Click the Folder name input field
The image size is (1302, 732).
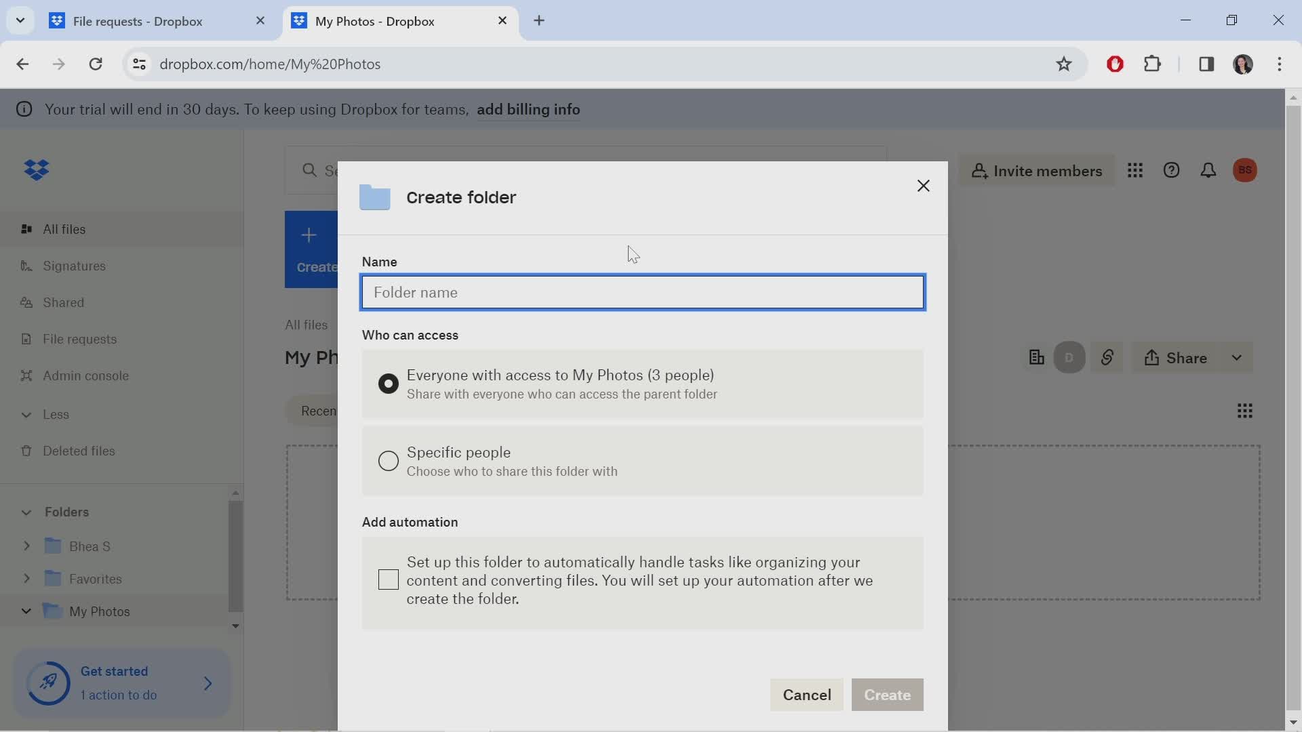pyautogui.click(x=642, y=292)
